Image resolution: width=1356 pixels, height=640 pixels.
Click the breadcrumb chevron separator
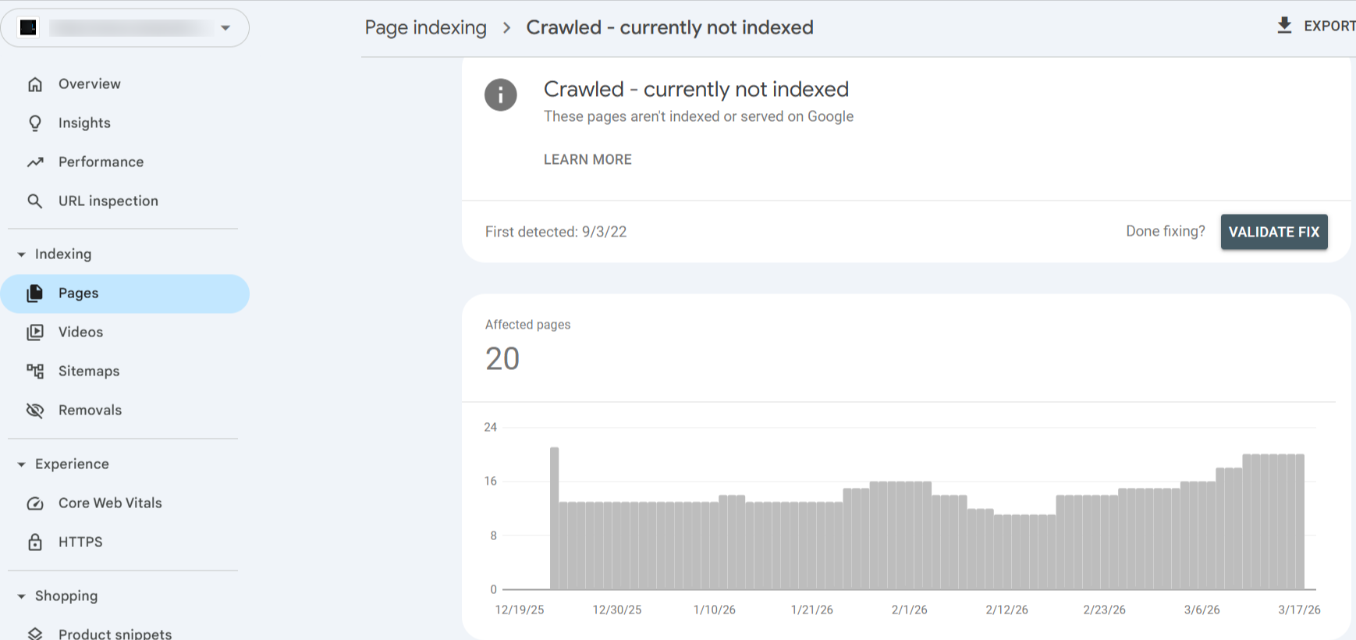(x=507, y=28)
